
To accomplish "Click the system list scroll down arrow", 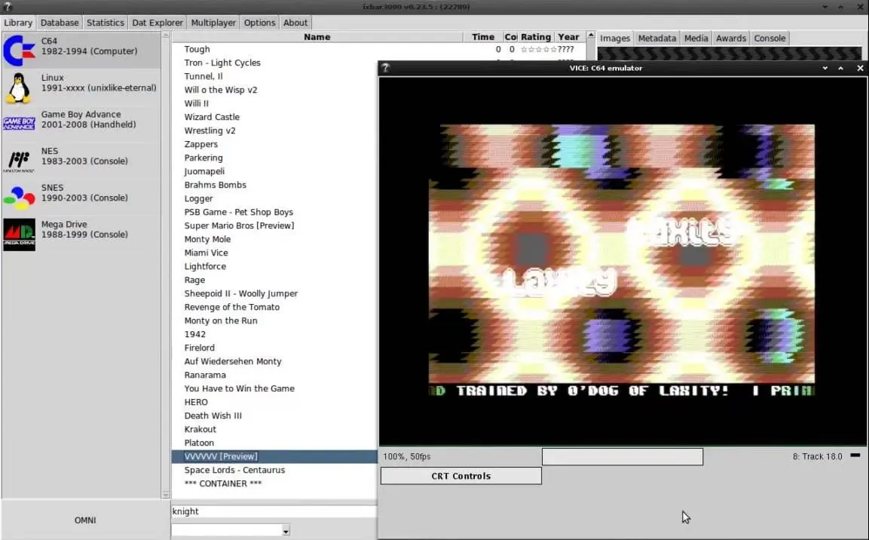I will [x=166, y=495].
